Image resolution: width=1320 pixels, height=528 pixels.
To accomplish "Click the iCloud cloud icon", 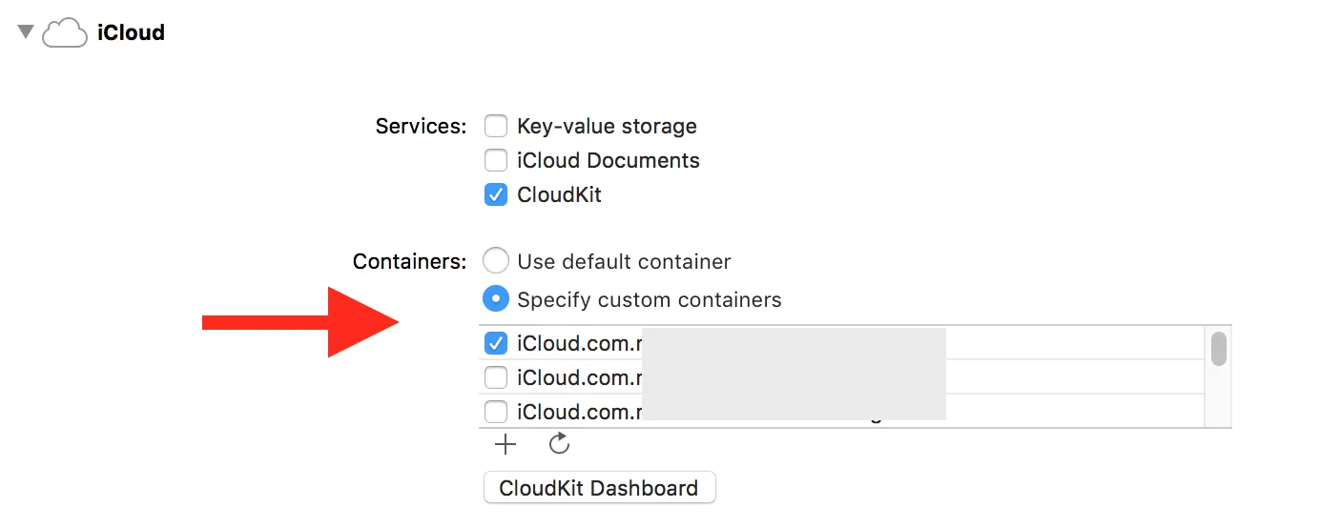I will (x=66, y=33).
